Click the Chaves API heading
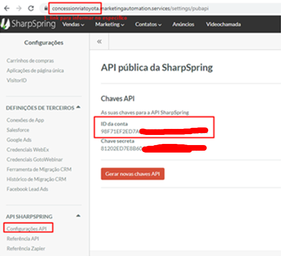This screenshot has width=281, height=256. point(117,99)
